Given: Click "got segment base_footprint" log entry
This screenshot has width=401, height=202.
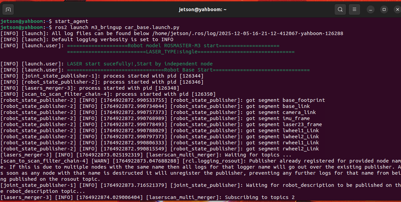Looking at the screenshot, I should (x=285, y=100).
